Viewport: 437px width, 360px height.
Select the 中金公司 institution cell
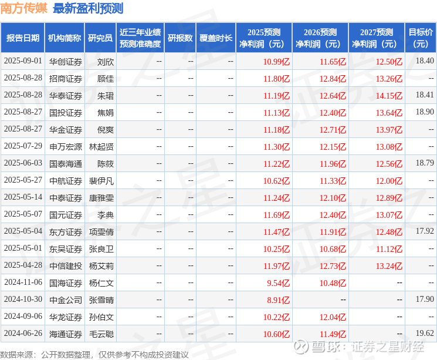pos(66,300)
